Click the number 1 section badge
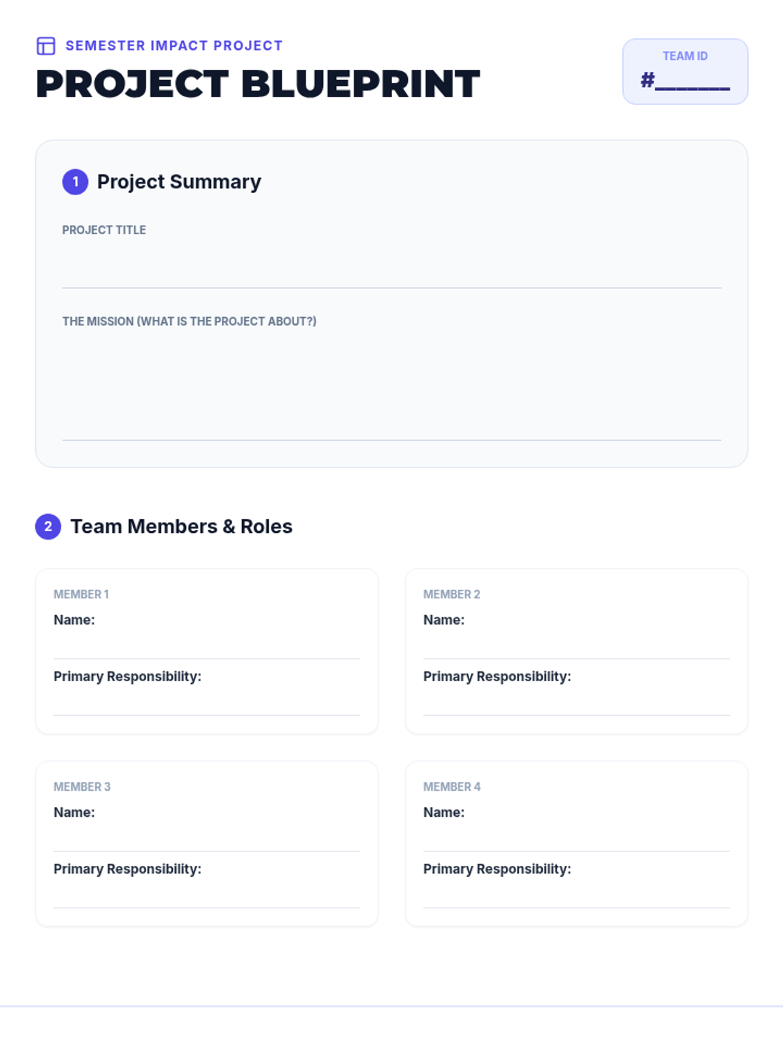 pyautogui.click(x=75, y=181)
